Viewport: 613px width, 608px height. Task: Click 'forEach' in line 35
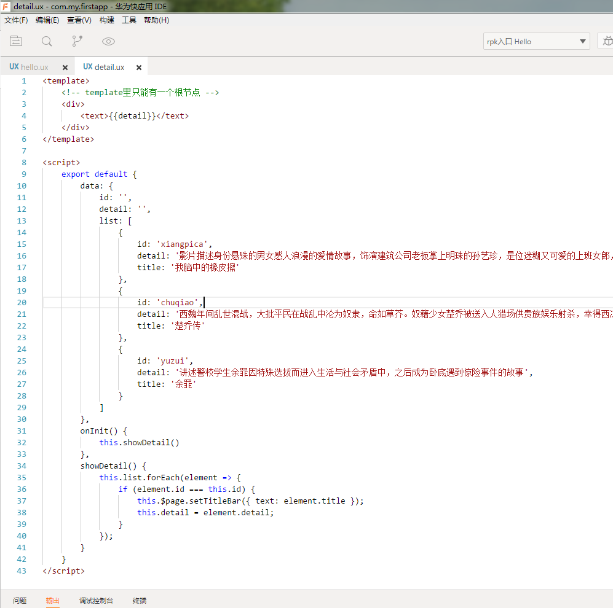click(x=163, y=478)
